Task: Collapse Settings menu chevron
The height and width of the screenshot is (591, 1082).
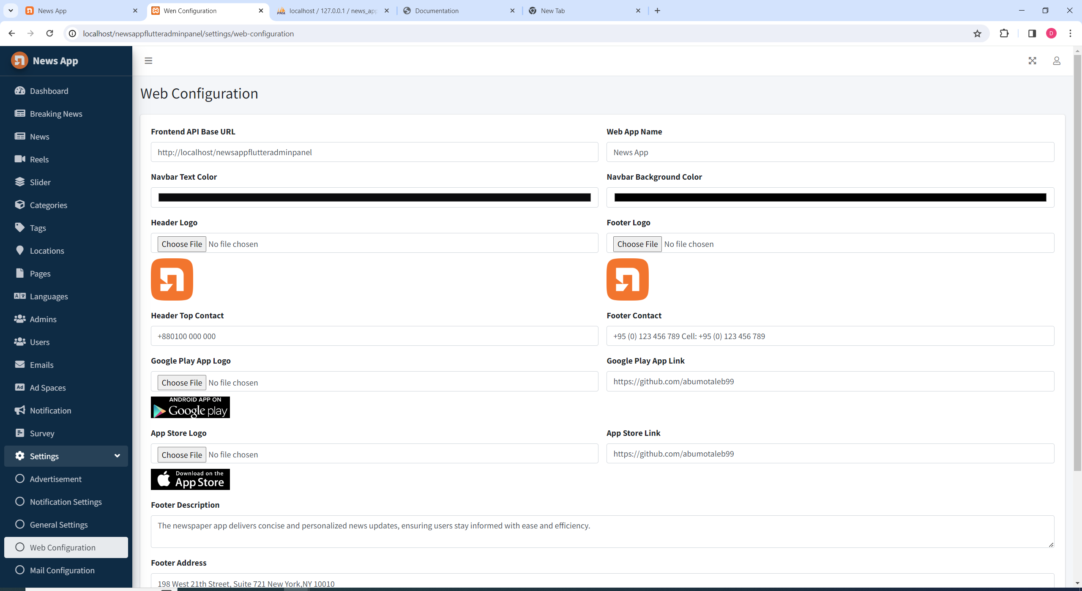Action: coord(117,456)
